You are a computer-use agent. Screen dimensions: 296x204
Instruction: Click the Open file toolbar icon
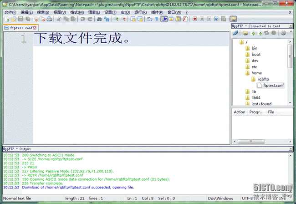[13, 19]
